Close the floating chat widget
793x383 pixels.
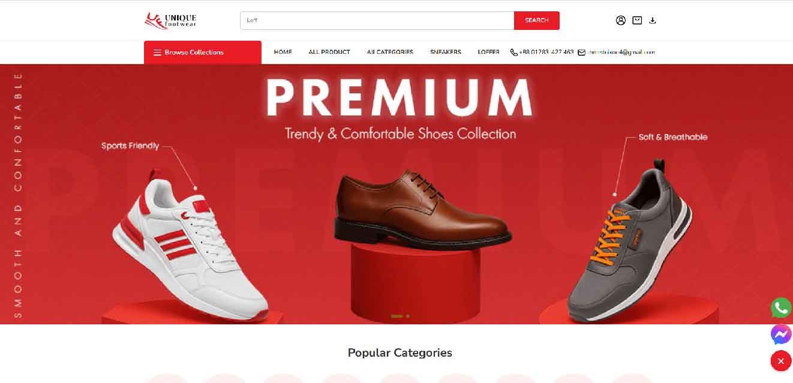pyautogui.click(x=781, y=361)
